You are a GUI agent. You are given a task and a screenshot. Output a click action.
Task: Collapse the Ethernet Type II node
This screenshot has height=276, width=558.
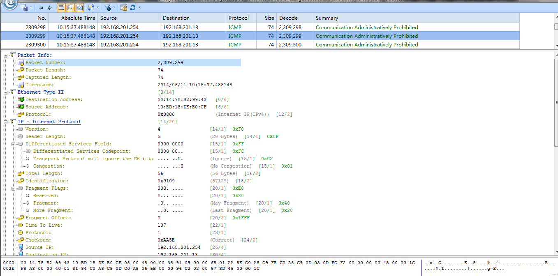(x=6, y=92)
